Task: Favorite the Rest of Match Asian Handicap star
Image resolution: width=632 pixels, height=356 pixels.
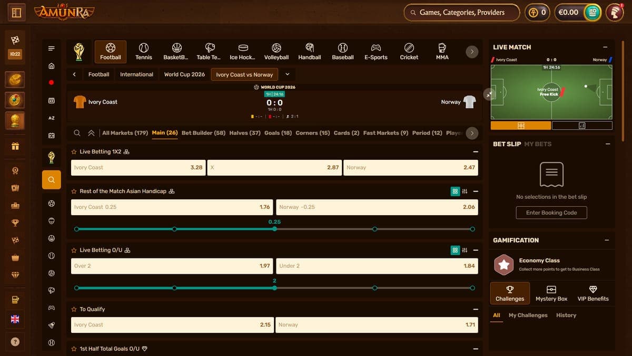Action: pyautogui.click(x=74, y=191)
